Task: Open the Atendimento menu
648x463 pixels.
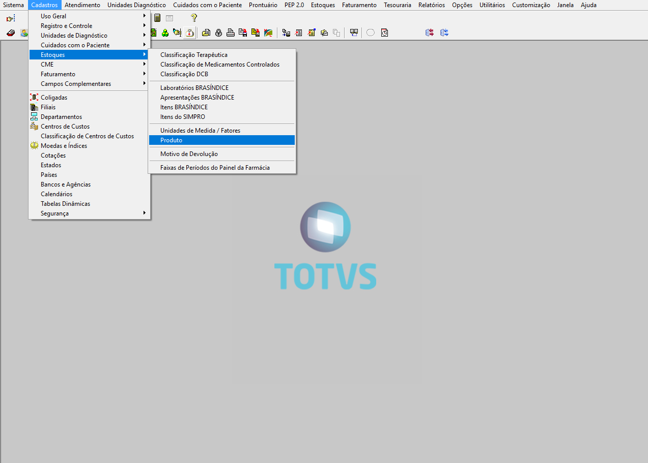Action: (x=82, y=5)
